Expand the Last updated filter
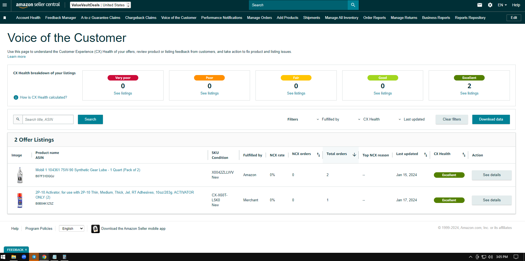The height and width of the screenshot is (261, 525). click(x=411, y=119)
